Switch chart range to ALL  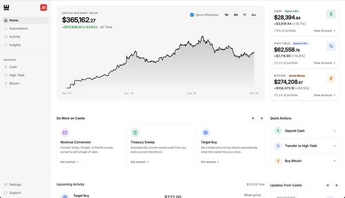(254, 15)
